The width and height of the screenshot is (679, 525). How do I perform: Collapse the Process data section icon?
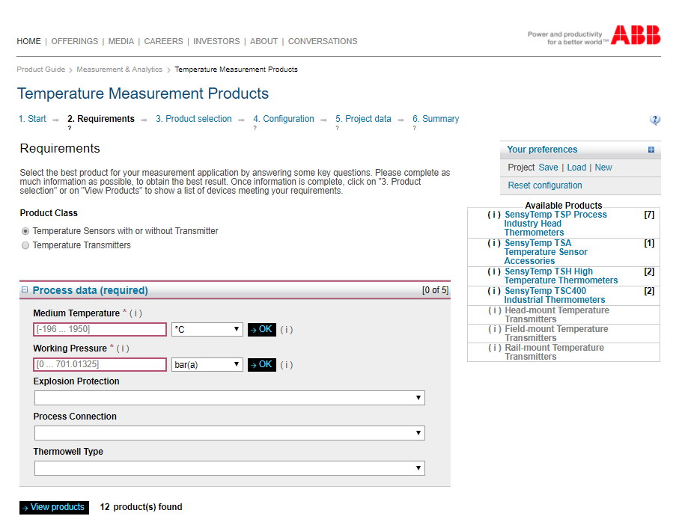tap(25, 289)
